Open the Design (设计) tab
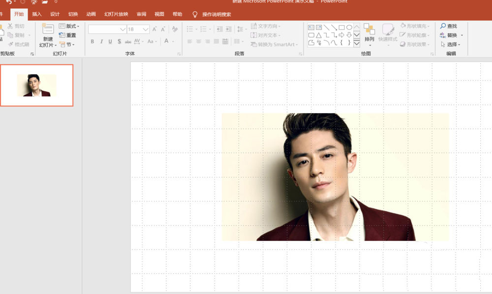This screenshot has width=492, height=294. (x=55, y=14)
